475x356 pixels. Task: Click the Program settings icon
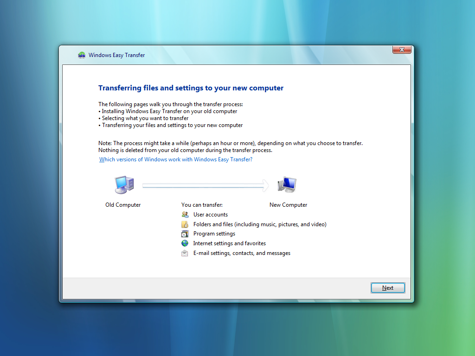[x=185, y=234]
